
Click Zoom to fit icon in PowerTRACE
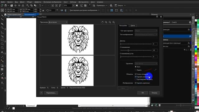[x=114, y=22]
